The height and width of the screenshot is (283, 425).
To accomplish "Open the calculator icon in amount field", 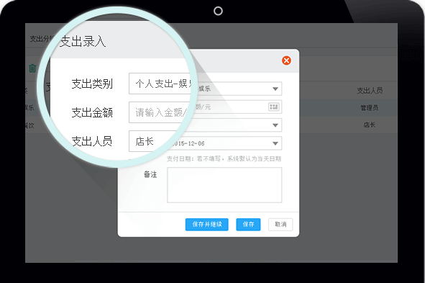I will coord(273,107).
